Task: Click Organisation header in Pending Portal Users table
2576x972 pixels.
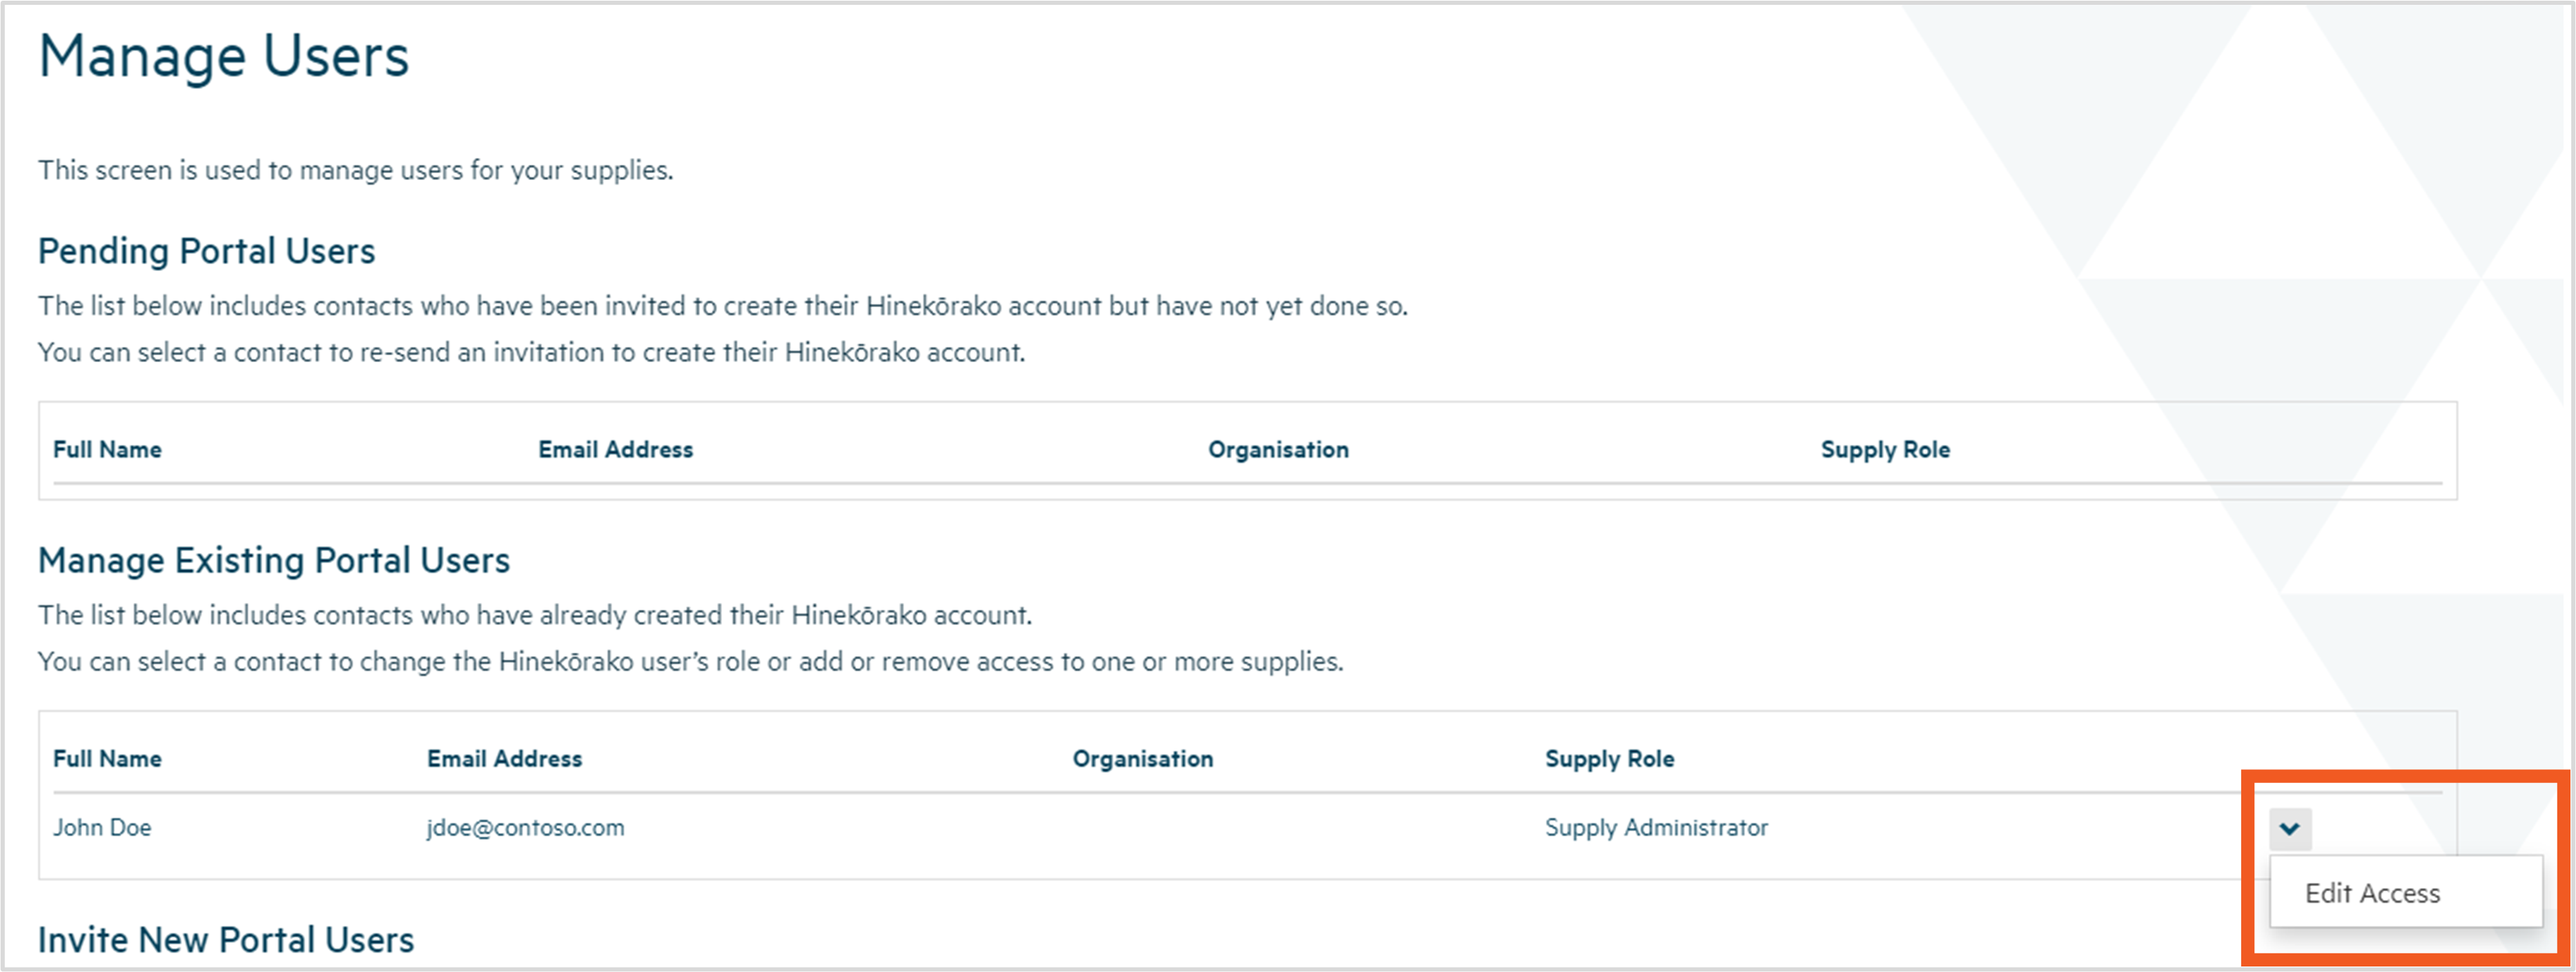Action: pyautogui.click(x=1278, y=450)
